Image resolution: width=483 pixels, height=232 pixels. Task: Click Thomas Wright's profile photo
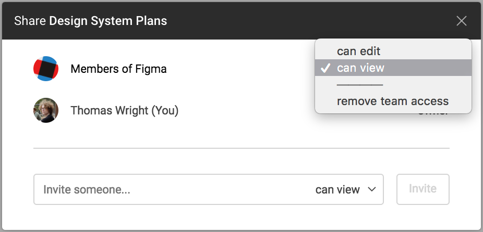point(46,110)
